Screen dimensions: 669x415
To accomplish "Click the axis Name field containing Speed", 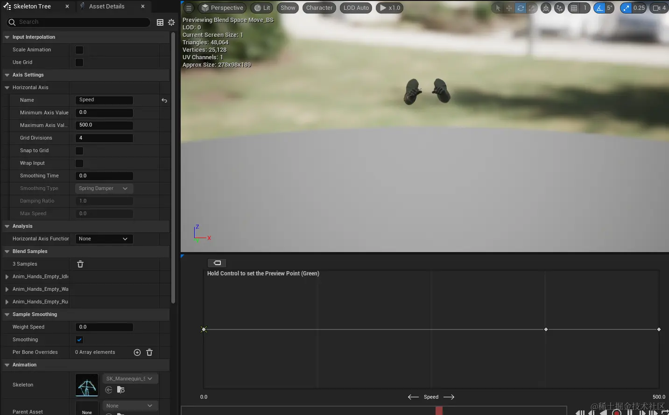I will click(x=104, y=100).
